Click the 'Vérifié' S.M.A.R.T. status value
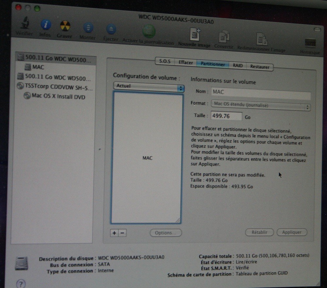The width and height of the screenshot is (327, 288). (x=242, y=268)
